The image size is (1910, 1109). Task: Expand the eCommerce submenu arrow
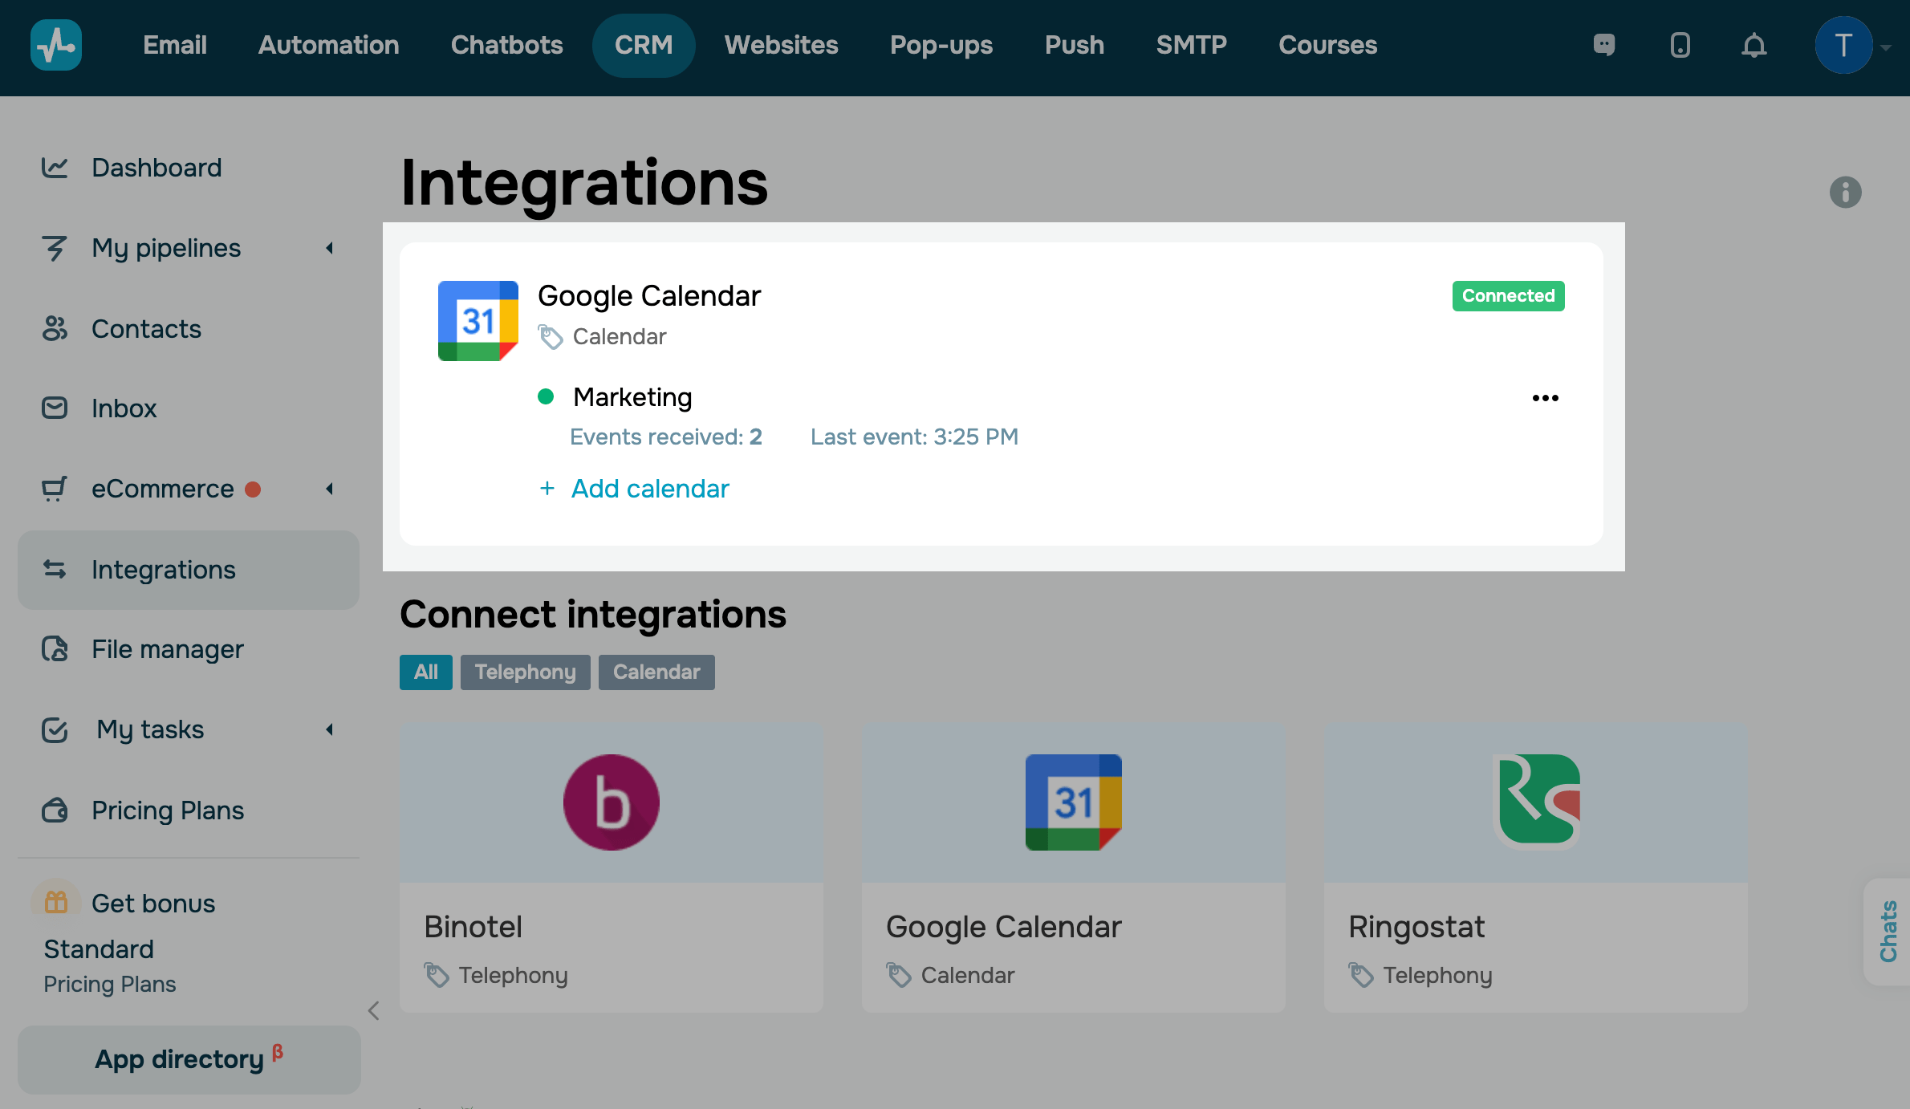coord(329,489)
